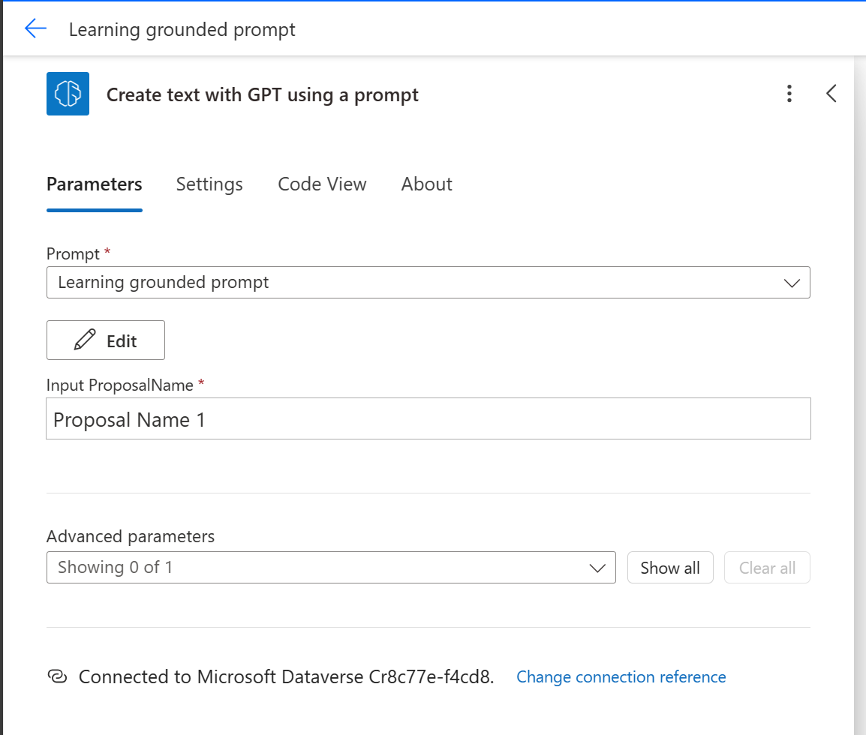Select the Parameters tab
866x735 pixels.
coord(95,184)
